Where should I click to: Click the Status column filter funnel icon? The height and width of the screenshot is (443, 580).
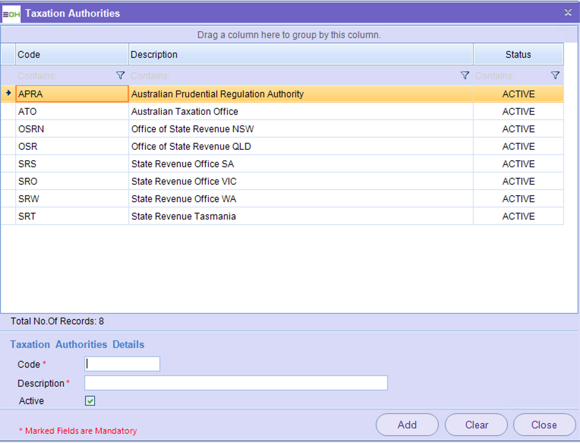click(555, 76)
